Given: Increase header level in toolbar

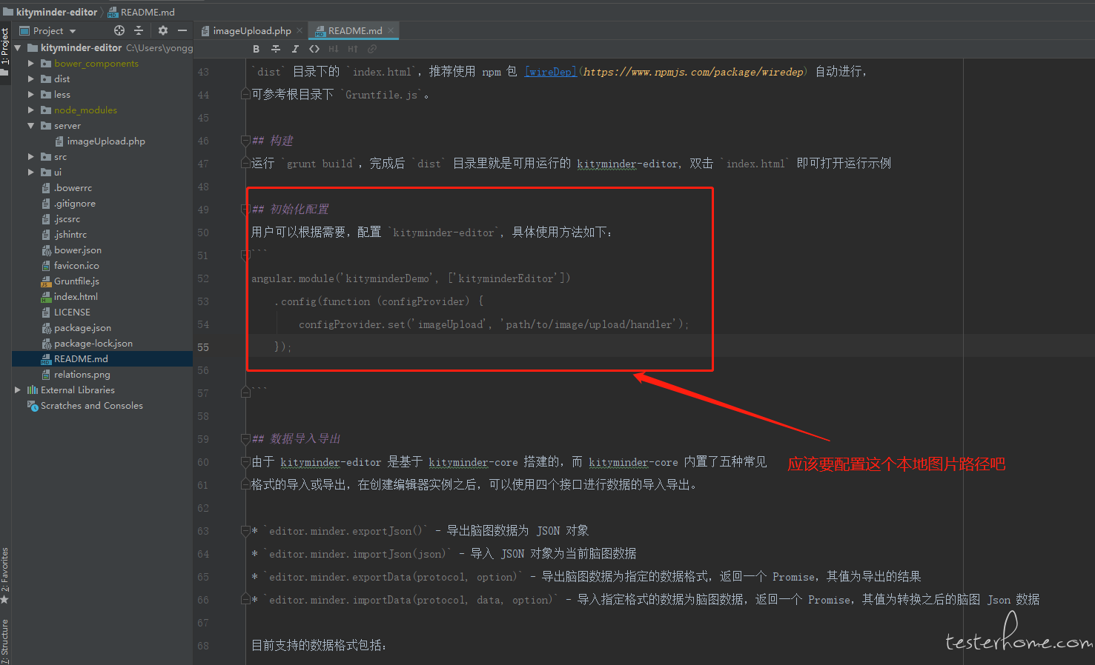Looking at the screenshot, I should pyautogui.click(x=353, y=49).
